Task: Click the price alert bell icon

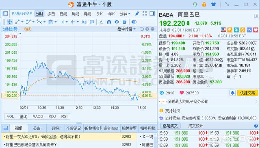Action: (232, 93)
